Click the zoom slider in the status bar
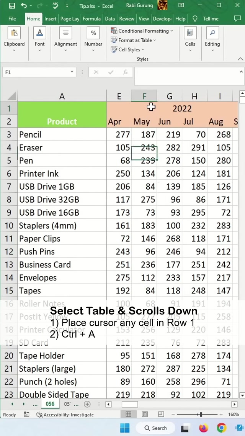 (201, 414)
